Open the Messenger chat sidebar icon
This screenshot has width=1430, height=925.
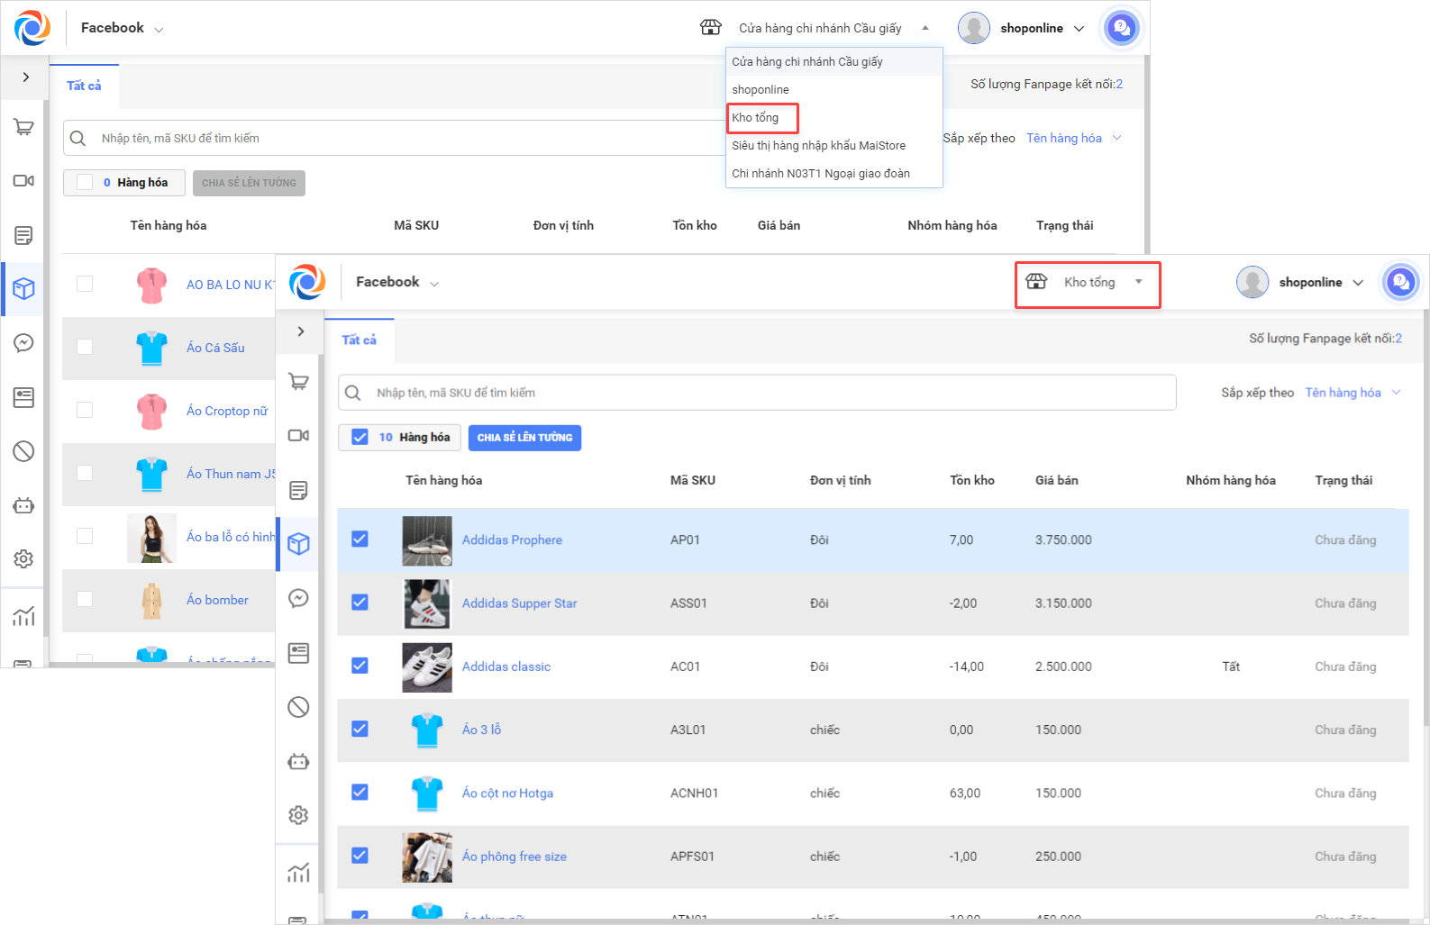(298, 598)
